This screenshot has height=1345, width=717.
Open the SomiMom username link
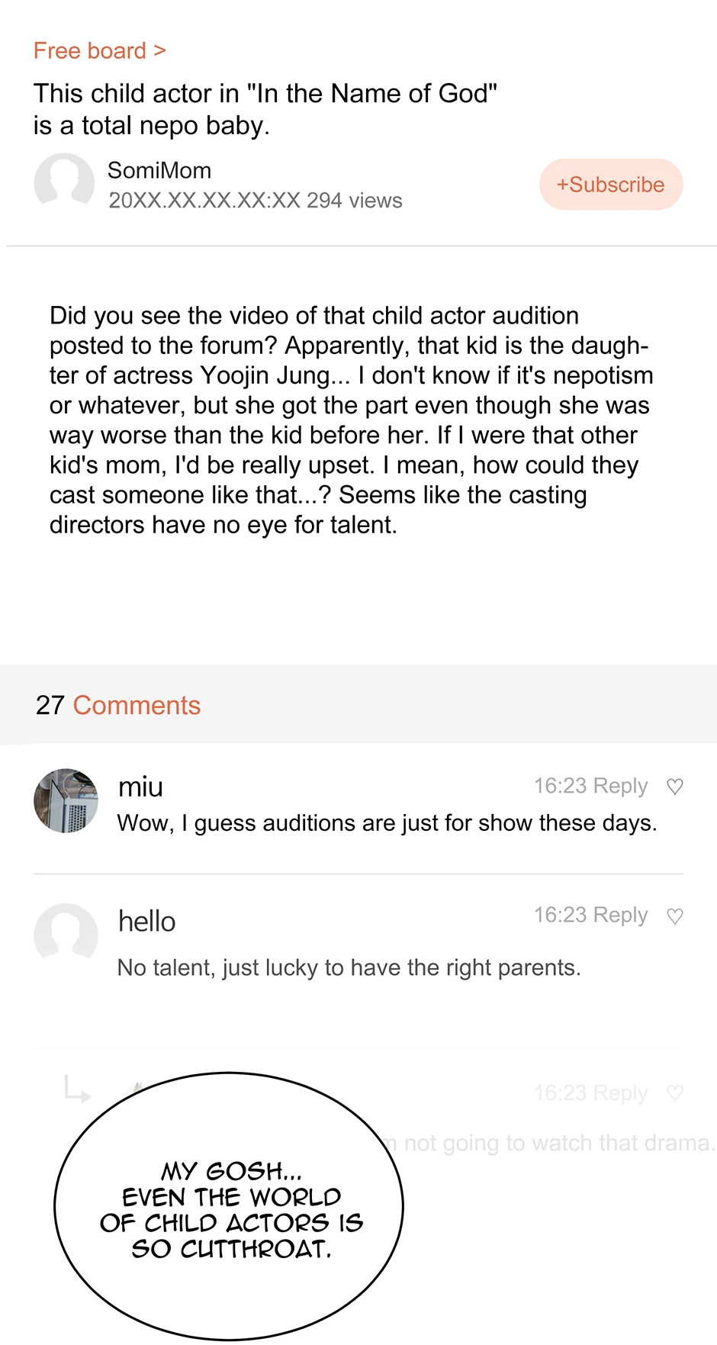159,170
